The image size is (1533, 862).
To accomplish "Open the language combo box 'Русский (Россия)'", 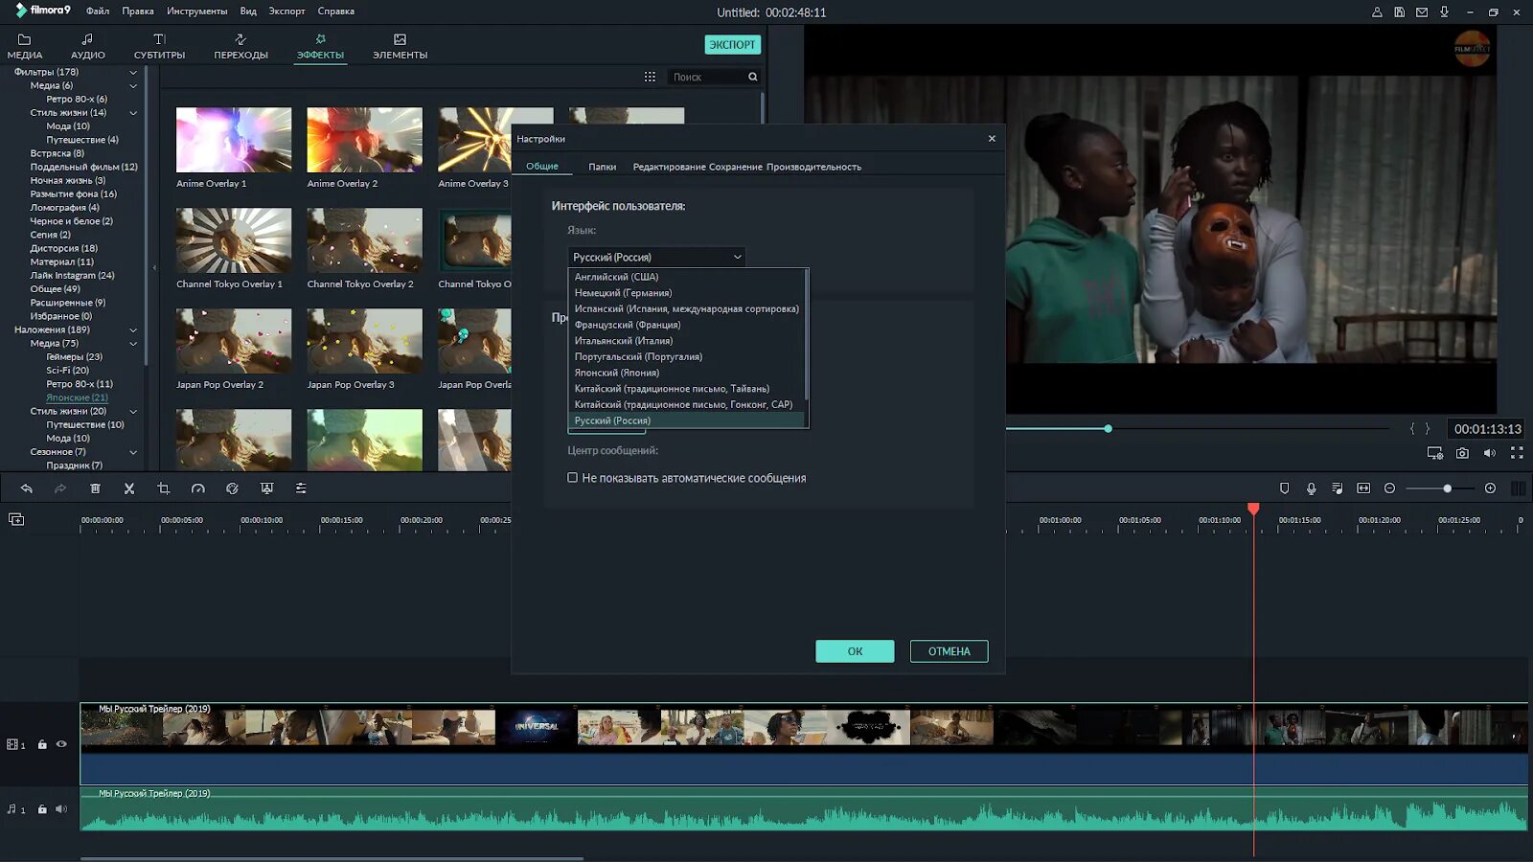I will pos(656,257).
